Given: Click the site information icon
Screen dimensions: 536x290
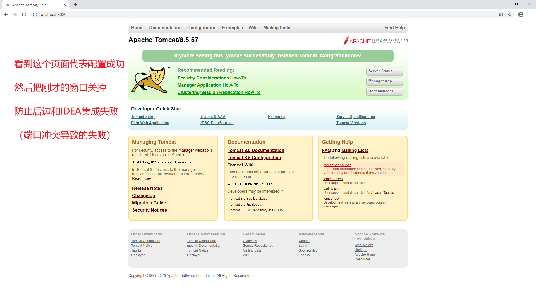Looking at the screenshot, I should coord(35,14).
